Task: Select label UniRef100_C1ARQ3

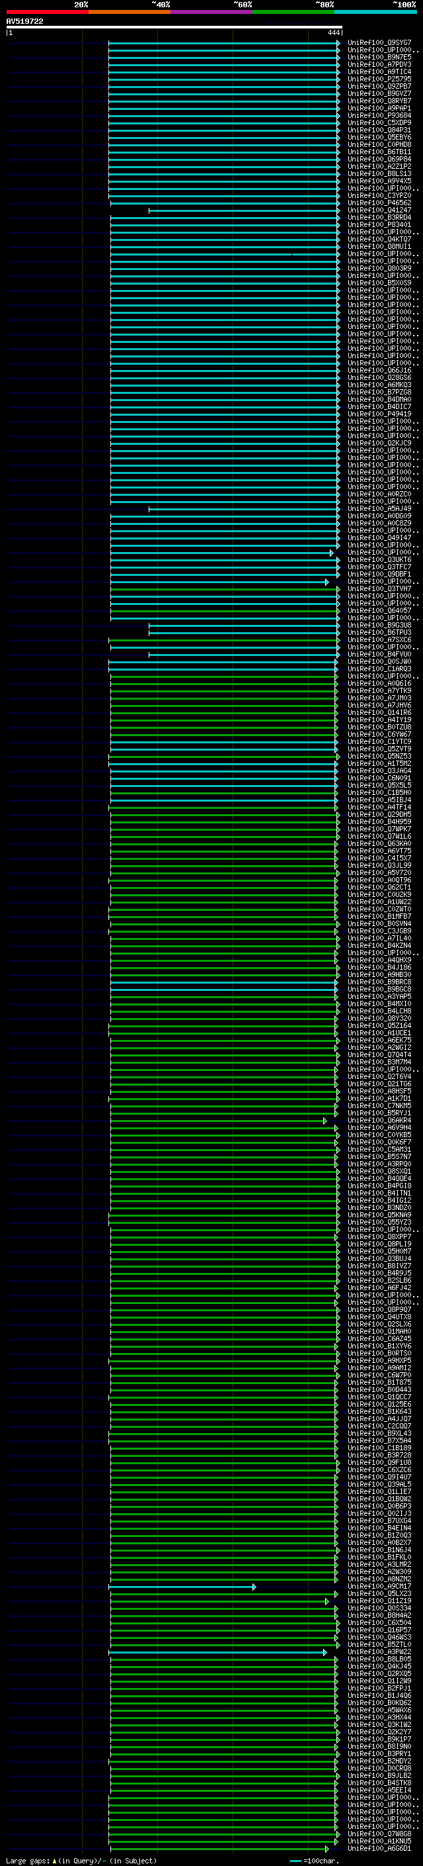Action: pyautogui.click(x=379, y=669)
